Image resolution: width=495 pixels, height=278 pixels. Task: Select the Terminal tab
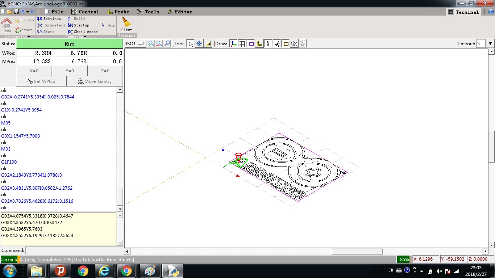coord(463,12)
